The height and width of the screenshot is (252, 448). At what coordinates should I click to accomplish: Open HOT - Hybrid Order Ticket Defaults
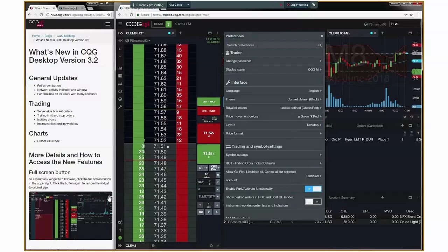click(274, 163)
